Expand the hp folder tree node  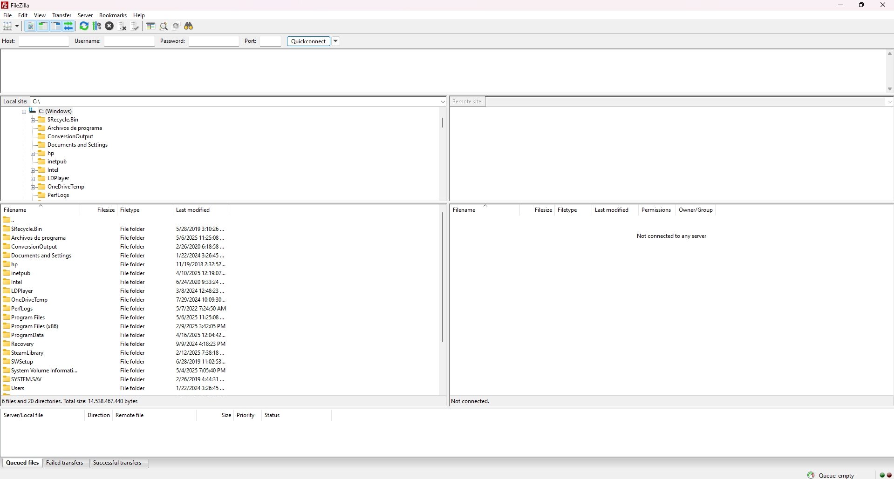tap(33, 154)
